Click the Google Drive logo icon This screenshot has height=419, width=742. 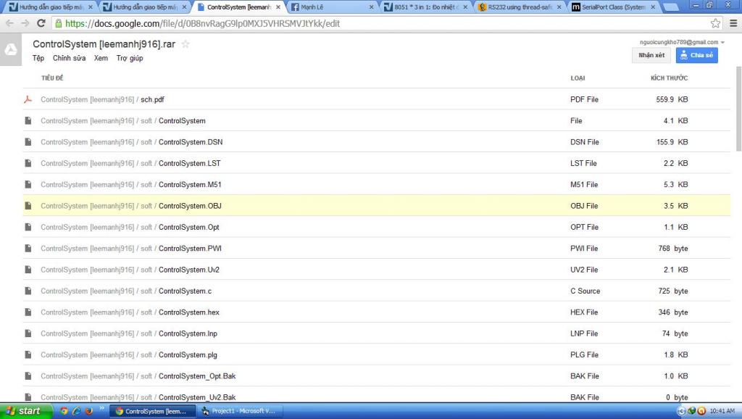click(11, 49)
